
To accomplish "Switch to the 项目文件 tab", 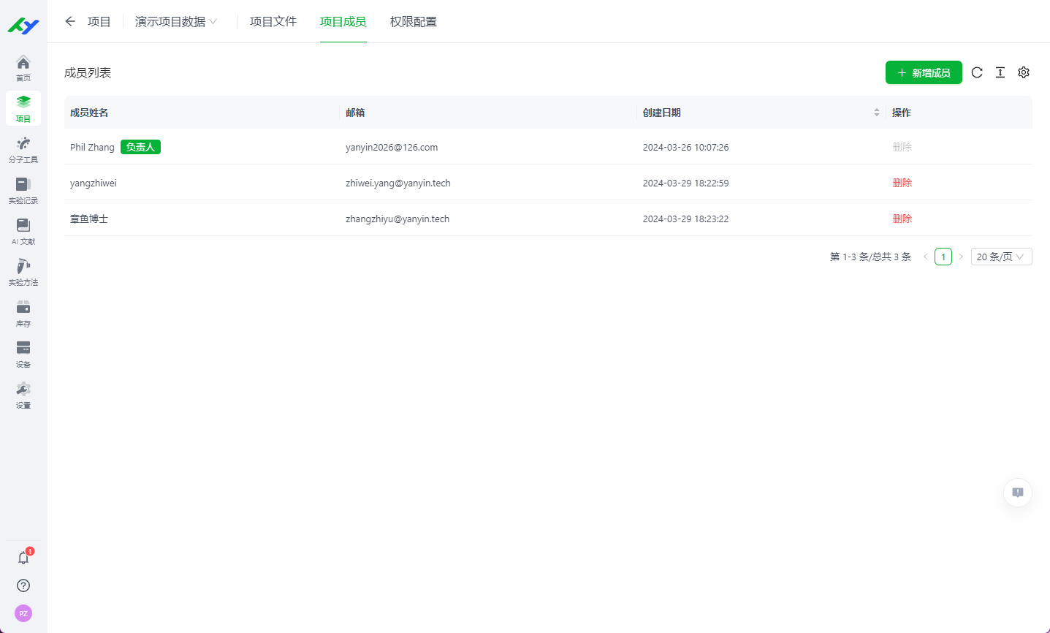I will [x=273, y=22].
